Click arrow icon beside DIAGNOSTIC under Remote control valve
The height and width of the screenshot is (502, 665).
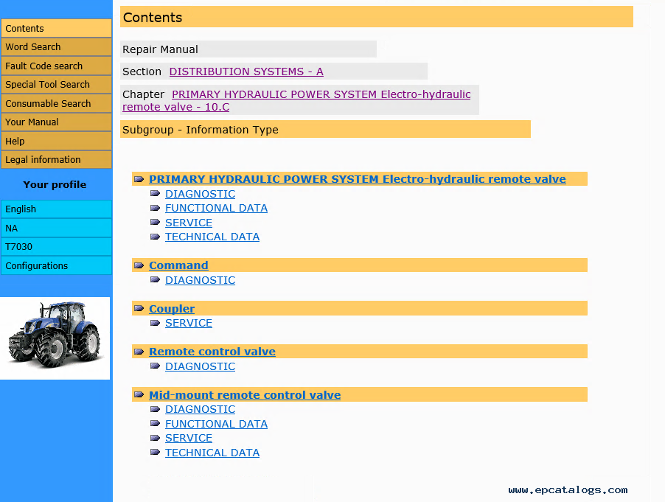(156, 366)
